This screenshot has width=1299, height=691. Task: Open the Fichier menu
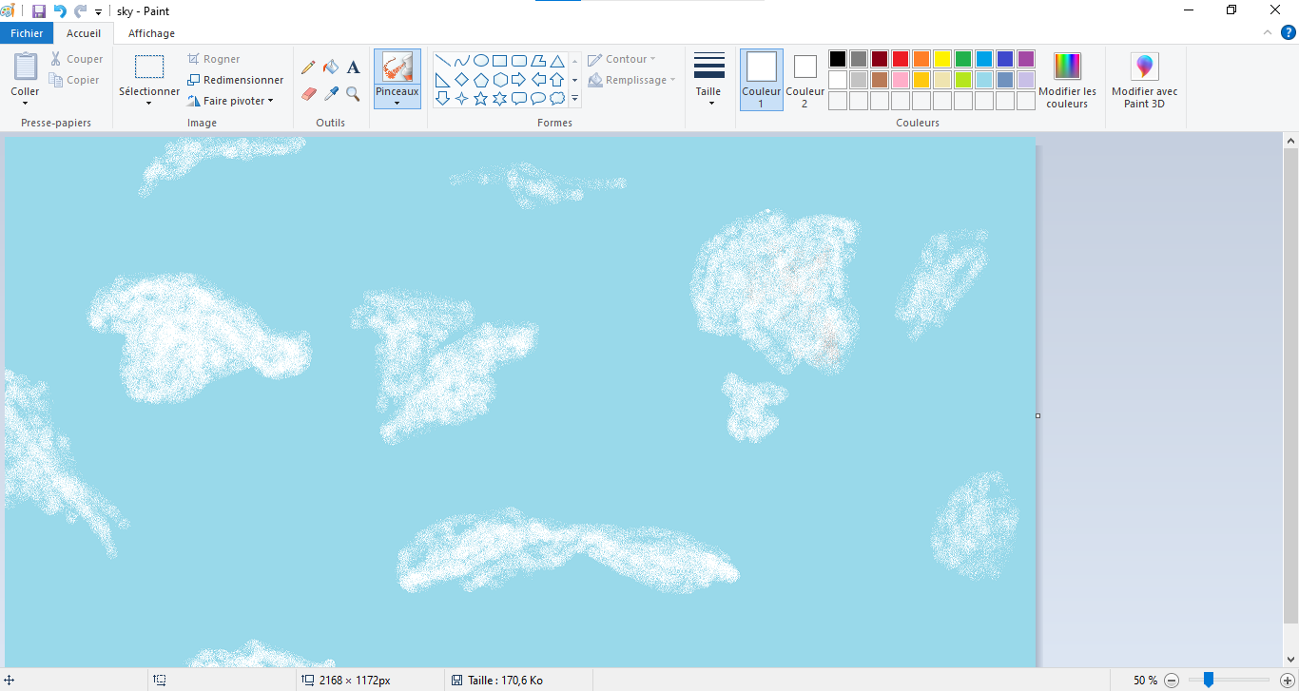click(x=27, y=32)
